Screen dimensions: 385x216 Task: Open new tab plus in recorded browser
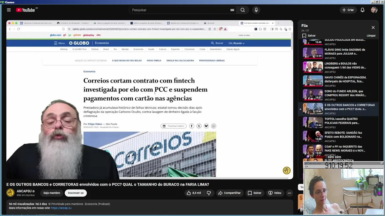pos(278,23)
